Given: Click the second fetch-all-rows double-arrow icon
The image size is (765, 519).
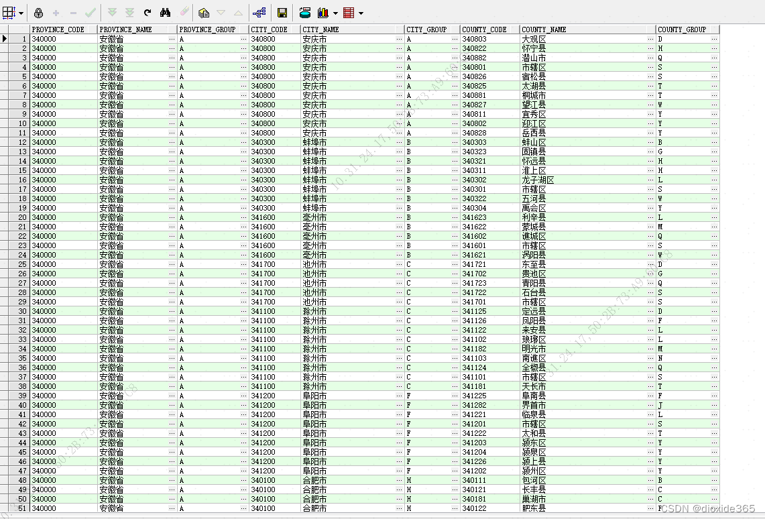Looking at the screenshot, I should click(x=129, y=12).
